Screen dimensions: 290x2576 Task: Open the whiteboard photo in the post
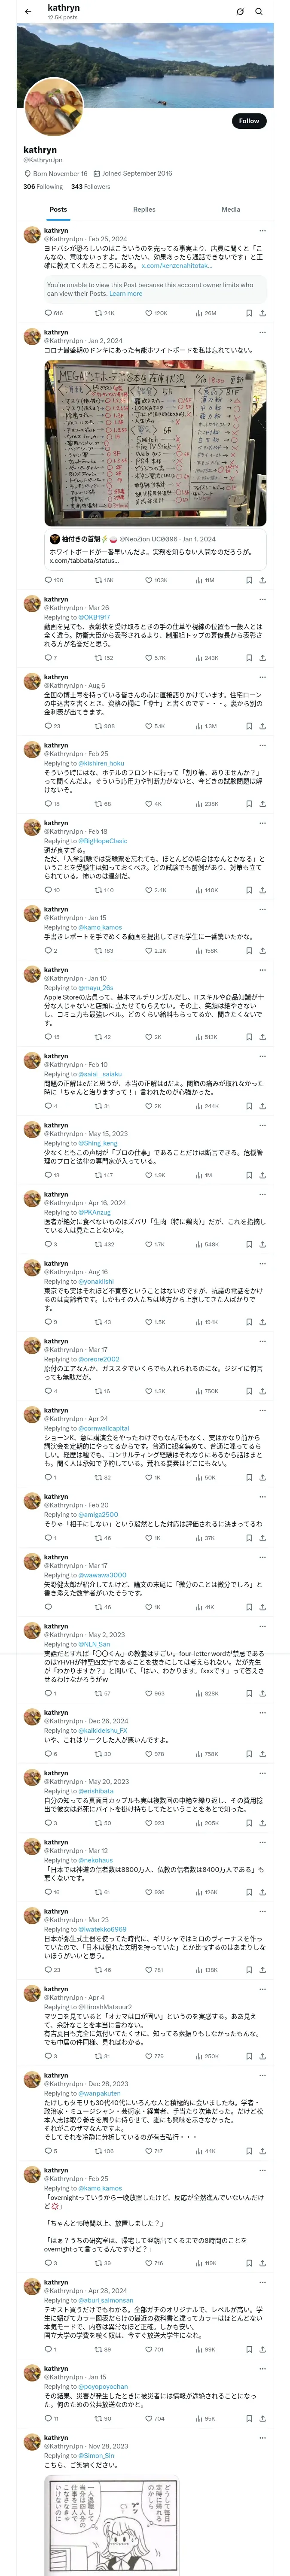point(155,443)
